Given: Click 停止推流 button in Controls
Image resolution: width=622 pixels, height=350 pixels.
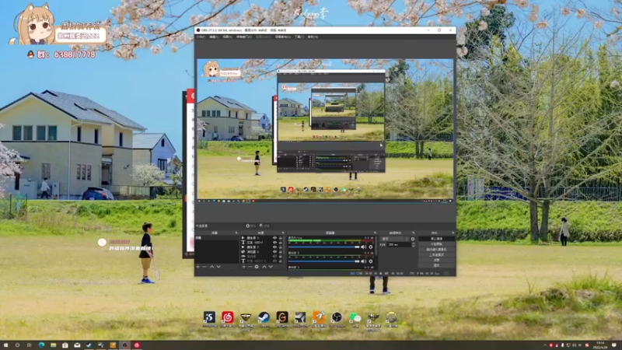Looking at the screenshot, I should (437, 239).
